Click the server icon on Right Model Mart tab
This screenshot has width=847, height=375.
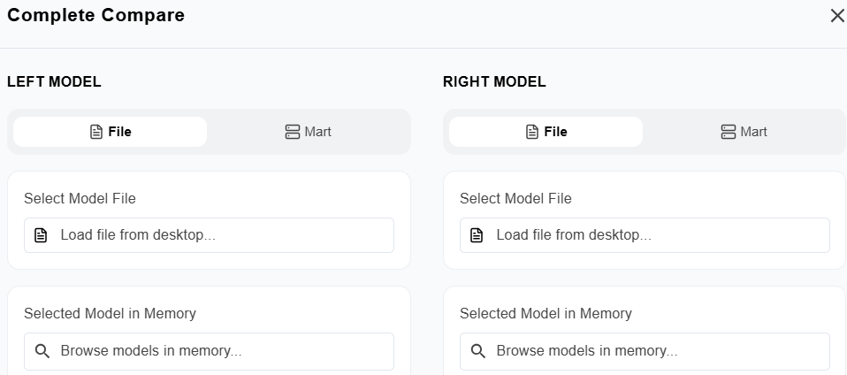pos(729,132)
